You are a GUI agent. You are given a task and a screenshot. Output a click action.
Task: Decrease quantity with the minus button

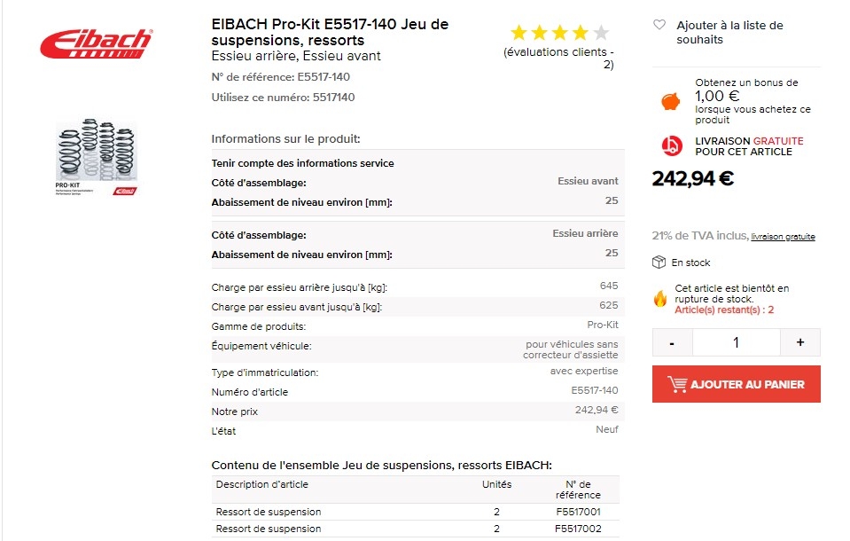tap(672, 342)
